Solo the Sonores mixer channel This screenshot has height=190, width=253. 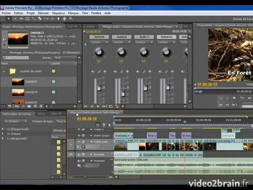click(x=99, y=71)
